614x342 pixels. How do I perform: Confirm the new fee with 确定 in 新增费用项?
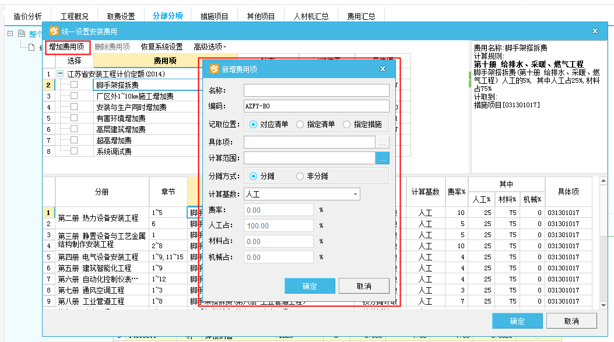(310, 285)
